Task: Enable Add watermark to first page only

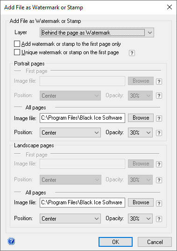Action: pyautogui.click(x=17, y=43)
